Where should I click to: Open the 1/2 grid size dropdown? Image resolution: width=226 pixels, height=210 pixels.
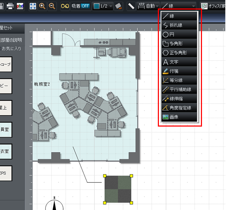coord(103,6)
